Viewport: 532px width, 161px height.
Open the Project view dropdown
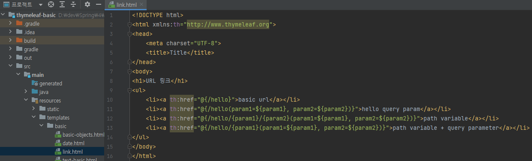[40, 4]
